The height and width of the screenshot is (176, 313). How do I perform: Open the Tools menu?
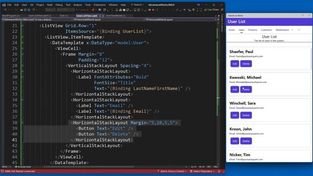88,5
